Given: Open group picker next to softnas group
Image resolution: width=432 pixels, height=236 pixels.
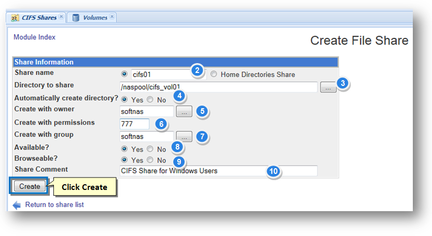Looking at the screenshot, I should [184, 137].
